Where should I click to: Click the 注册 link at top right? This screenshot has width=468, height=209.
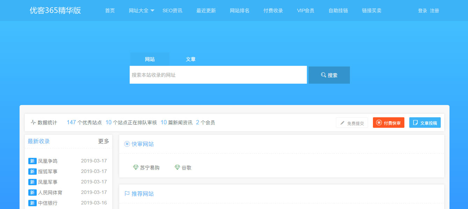click(x=434, y=11)
